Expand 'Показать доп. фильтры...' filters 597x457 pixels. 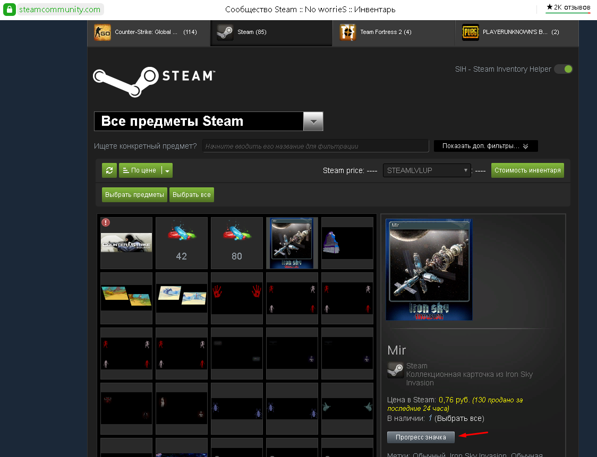tap(486, 146)
